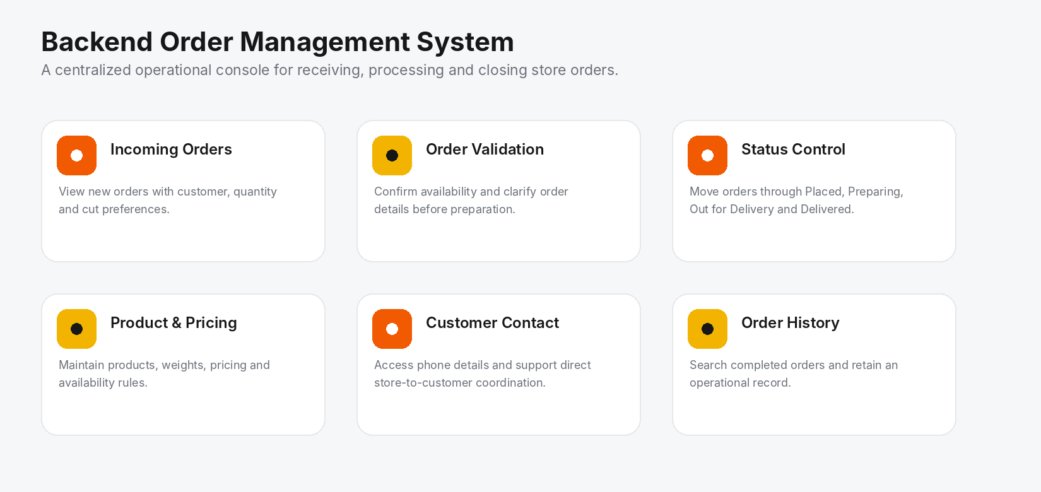
Task: Click description 'Search completed orders and retain an'
Action: [793, 365]
